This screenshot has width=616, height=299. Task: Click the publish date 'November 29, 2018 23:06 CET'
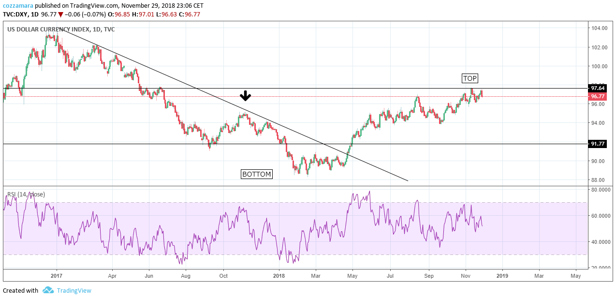(x=162, y=6)
